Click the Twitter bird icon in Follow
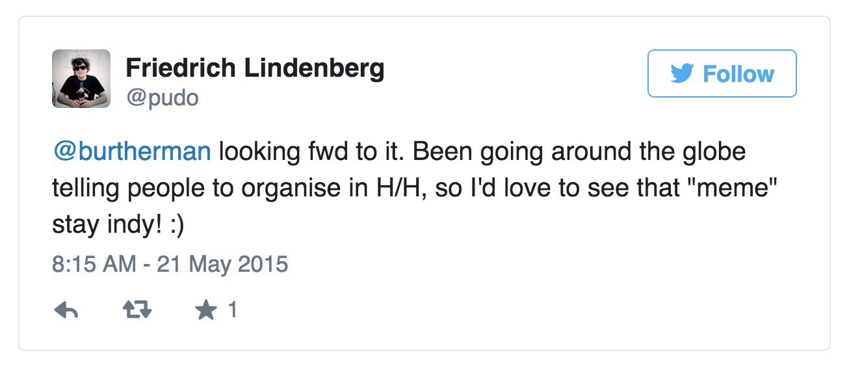 pyautogui.click(x=683, y=73)
